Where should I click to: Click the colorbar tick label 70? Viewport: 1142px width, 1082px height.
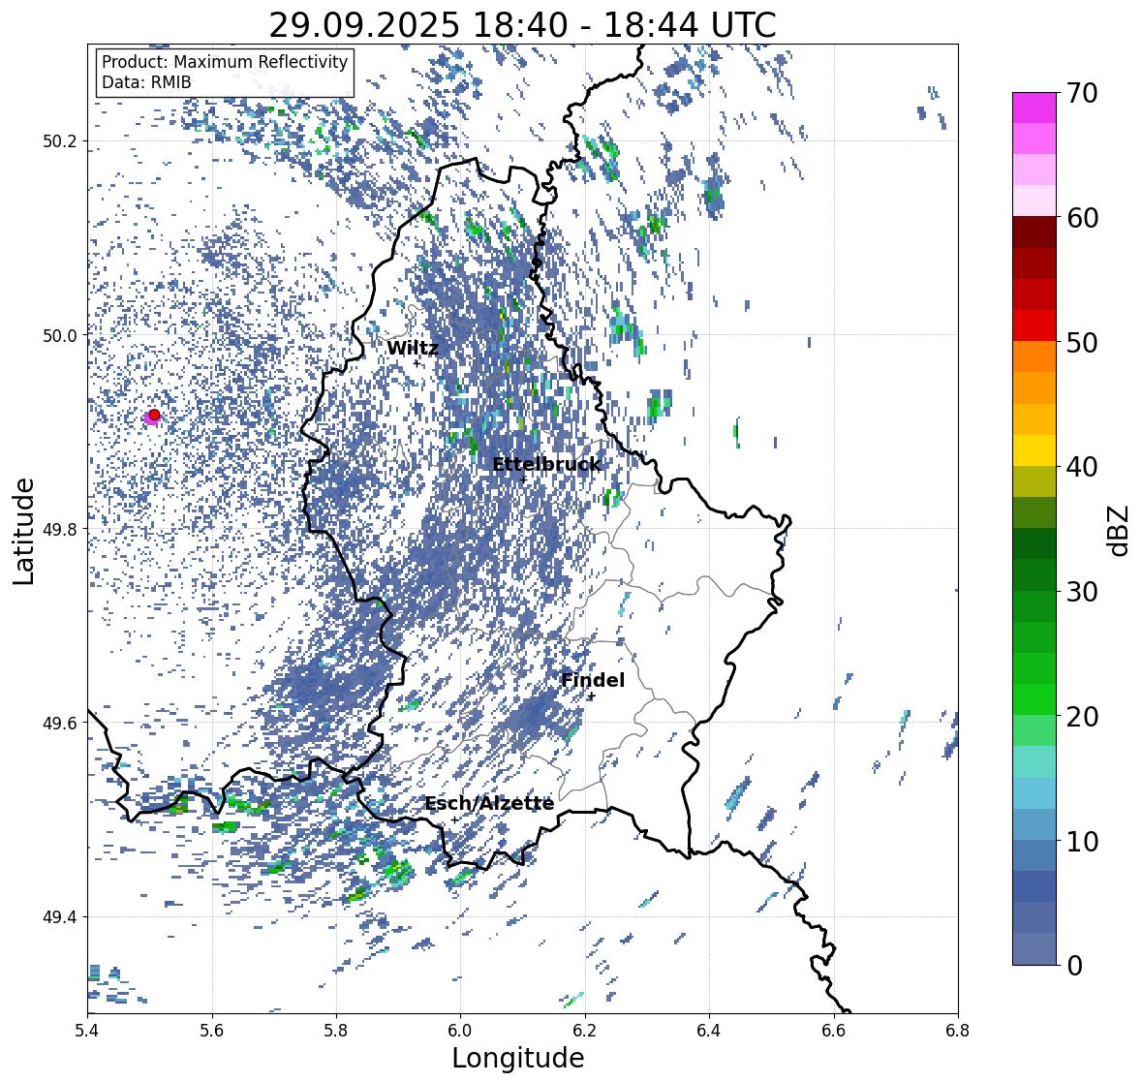1082,93
